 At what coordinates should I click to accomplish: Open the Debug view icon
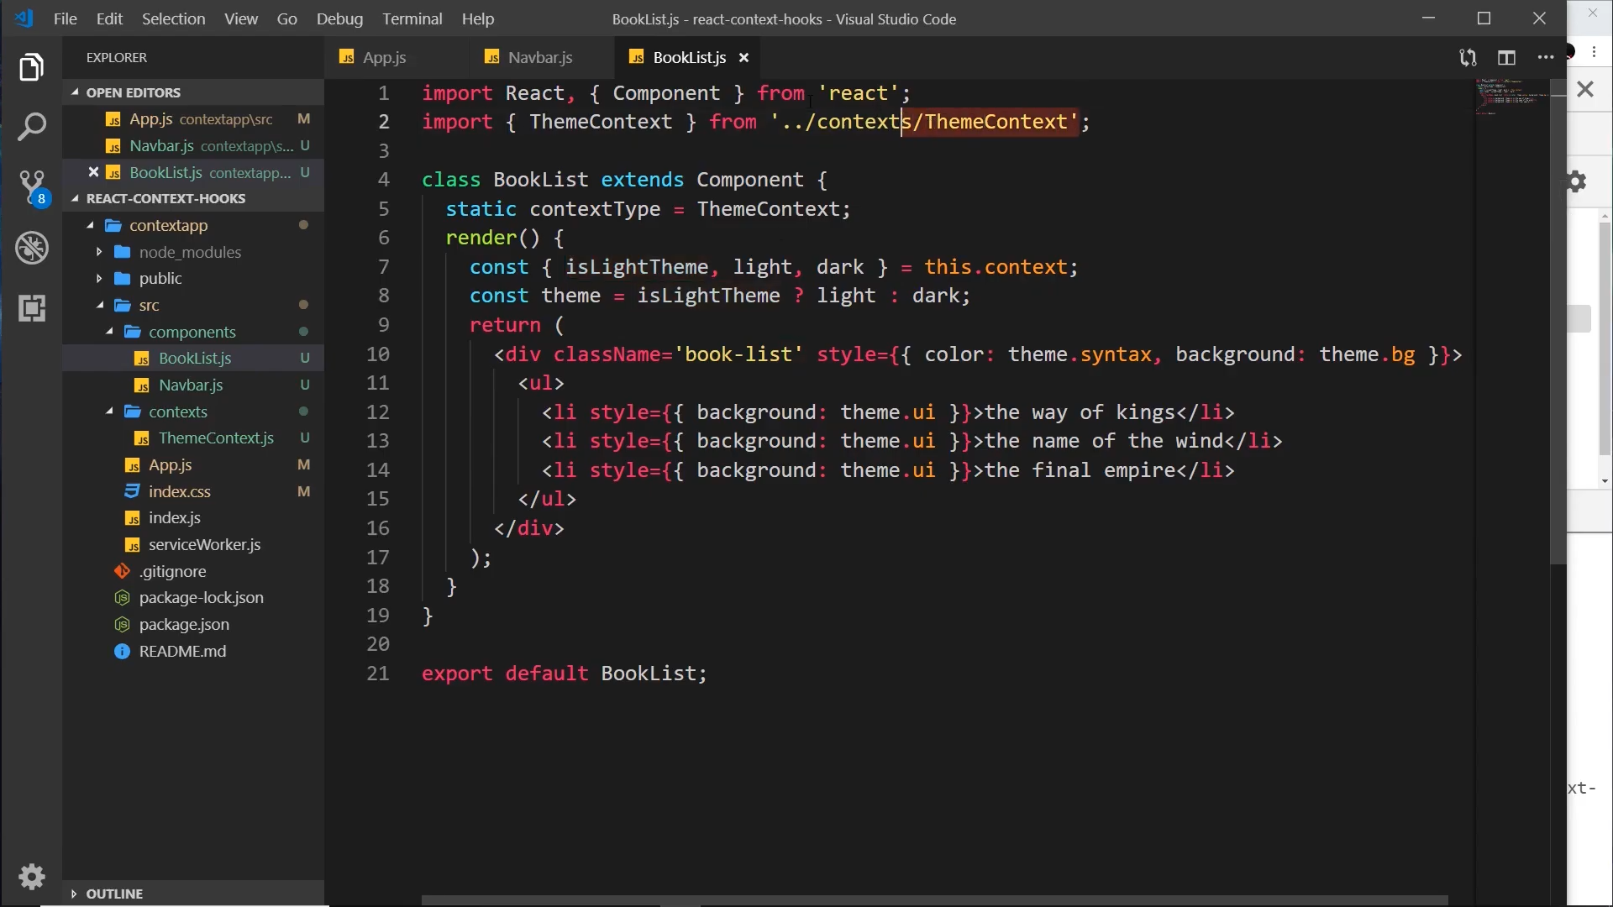[32, 248]
